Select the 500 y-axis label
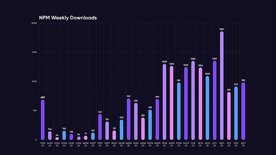Image resolution: width=276 pixels, height=155 pixels. [35, 111]
